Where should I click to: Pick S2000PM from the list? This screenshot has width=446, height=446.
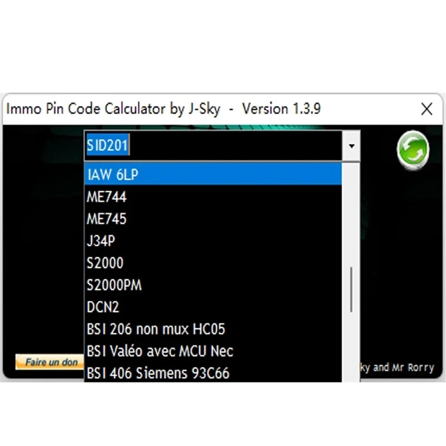pyautogui.click(x=214, y=285)
